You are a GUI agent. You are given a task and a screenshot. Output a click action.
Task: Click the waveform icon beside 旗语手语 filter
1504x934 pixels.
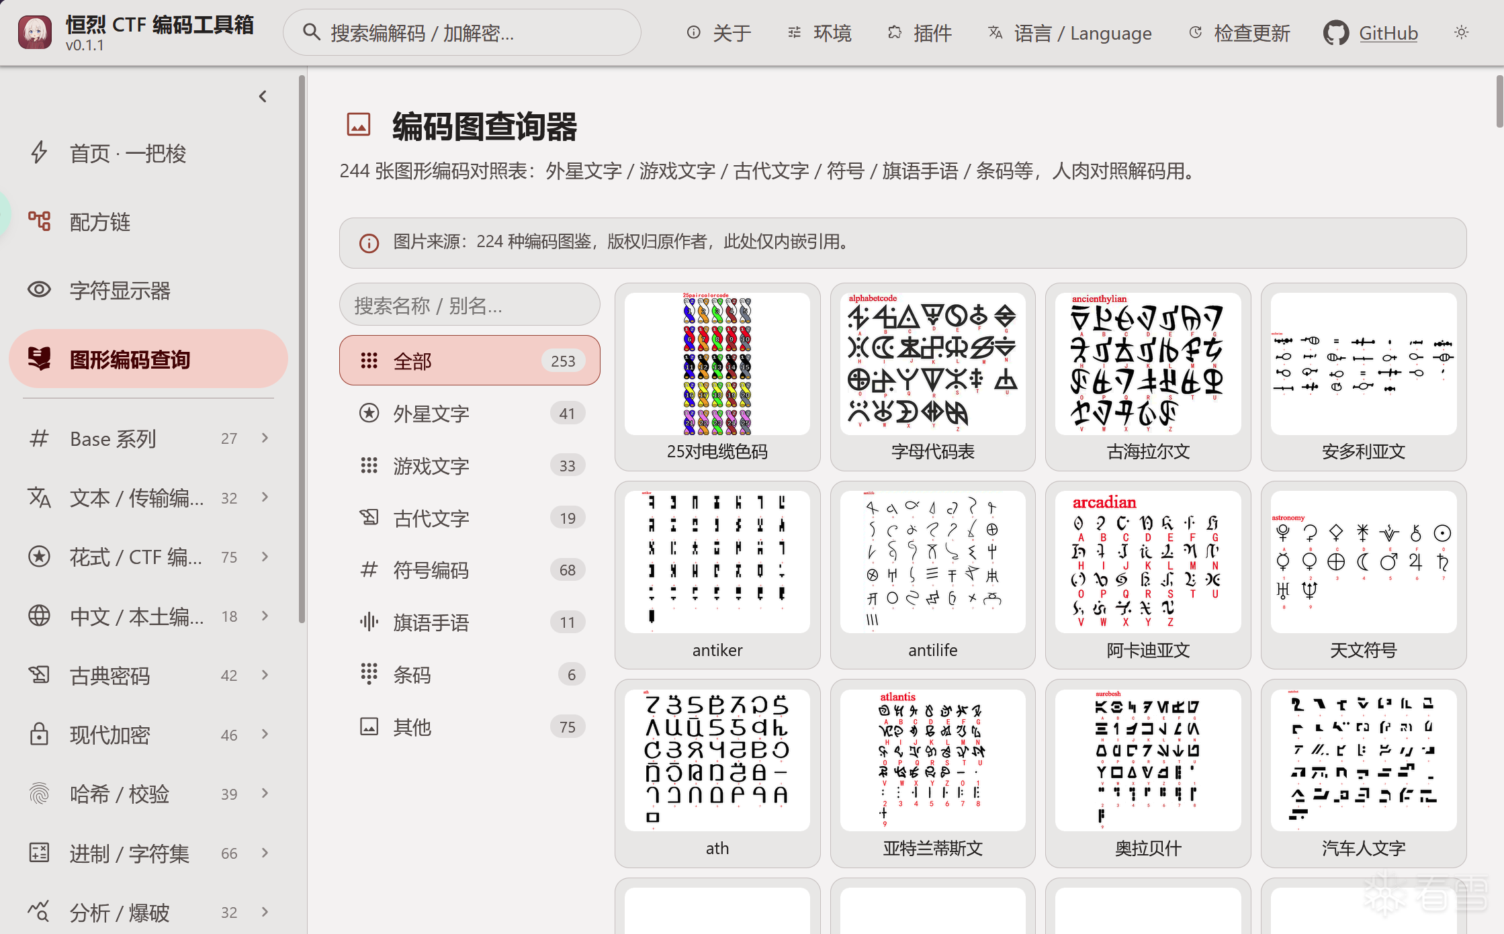[x=369, y=621]
